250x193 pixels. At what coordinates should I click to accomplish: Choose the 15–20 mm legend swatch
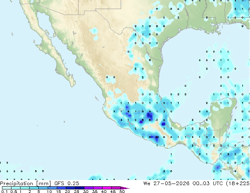coord(62,188)
